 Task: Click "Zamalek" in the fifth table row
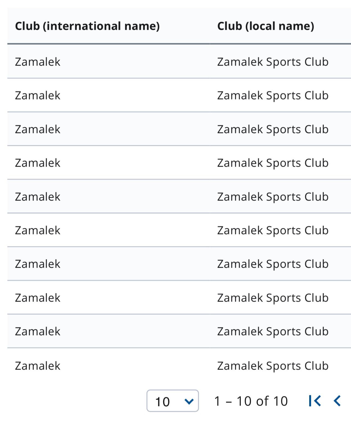click(x=38, y=197)
